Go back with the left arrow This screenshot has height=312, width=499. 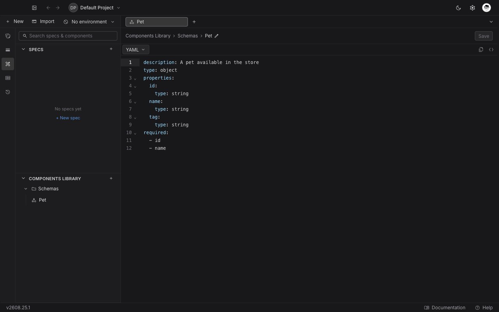click(x=48, y=8)
